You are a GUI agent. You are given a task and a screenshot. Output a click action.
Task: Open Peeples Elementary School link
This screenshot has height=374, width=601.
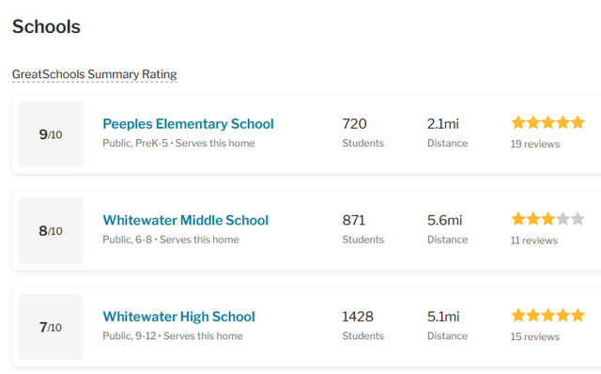pyautogui.click(x=188, y=124)
